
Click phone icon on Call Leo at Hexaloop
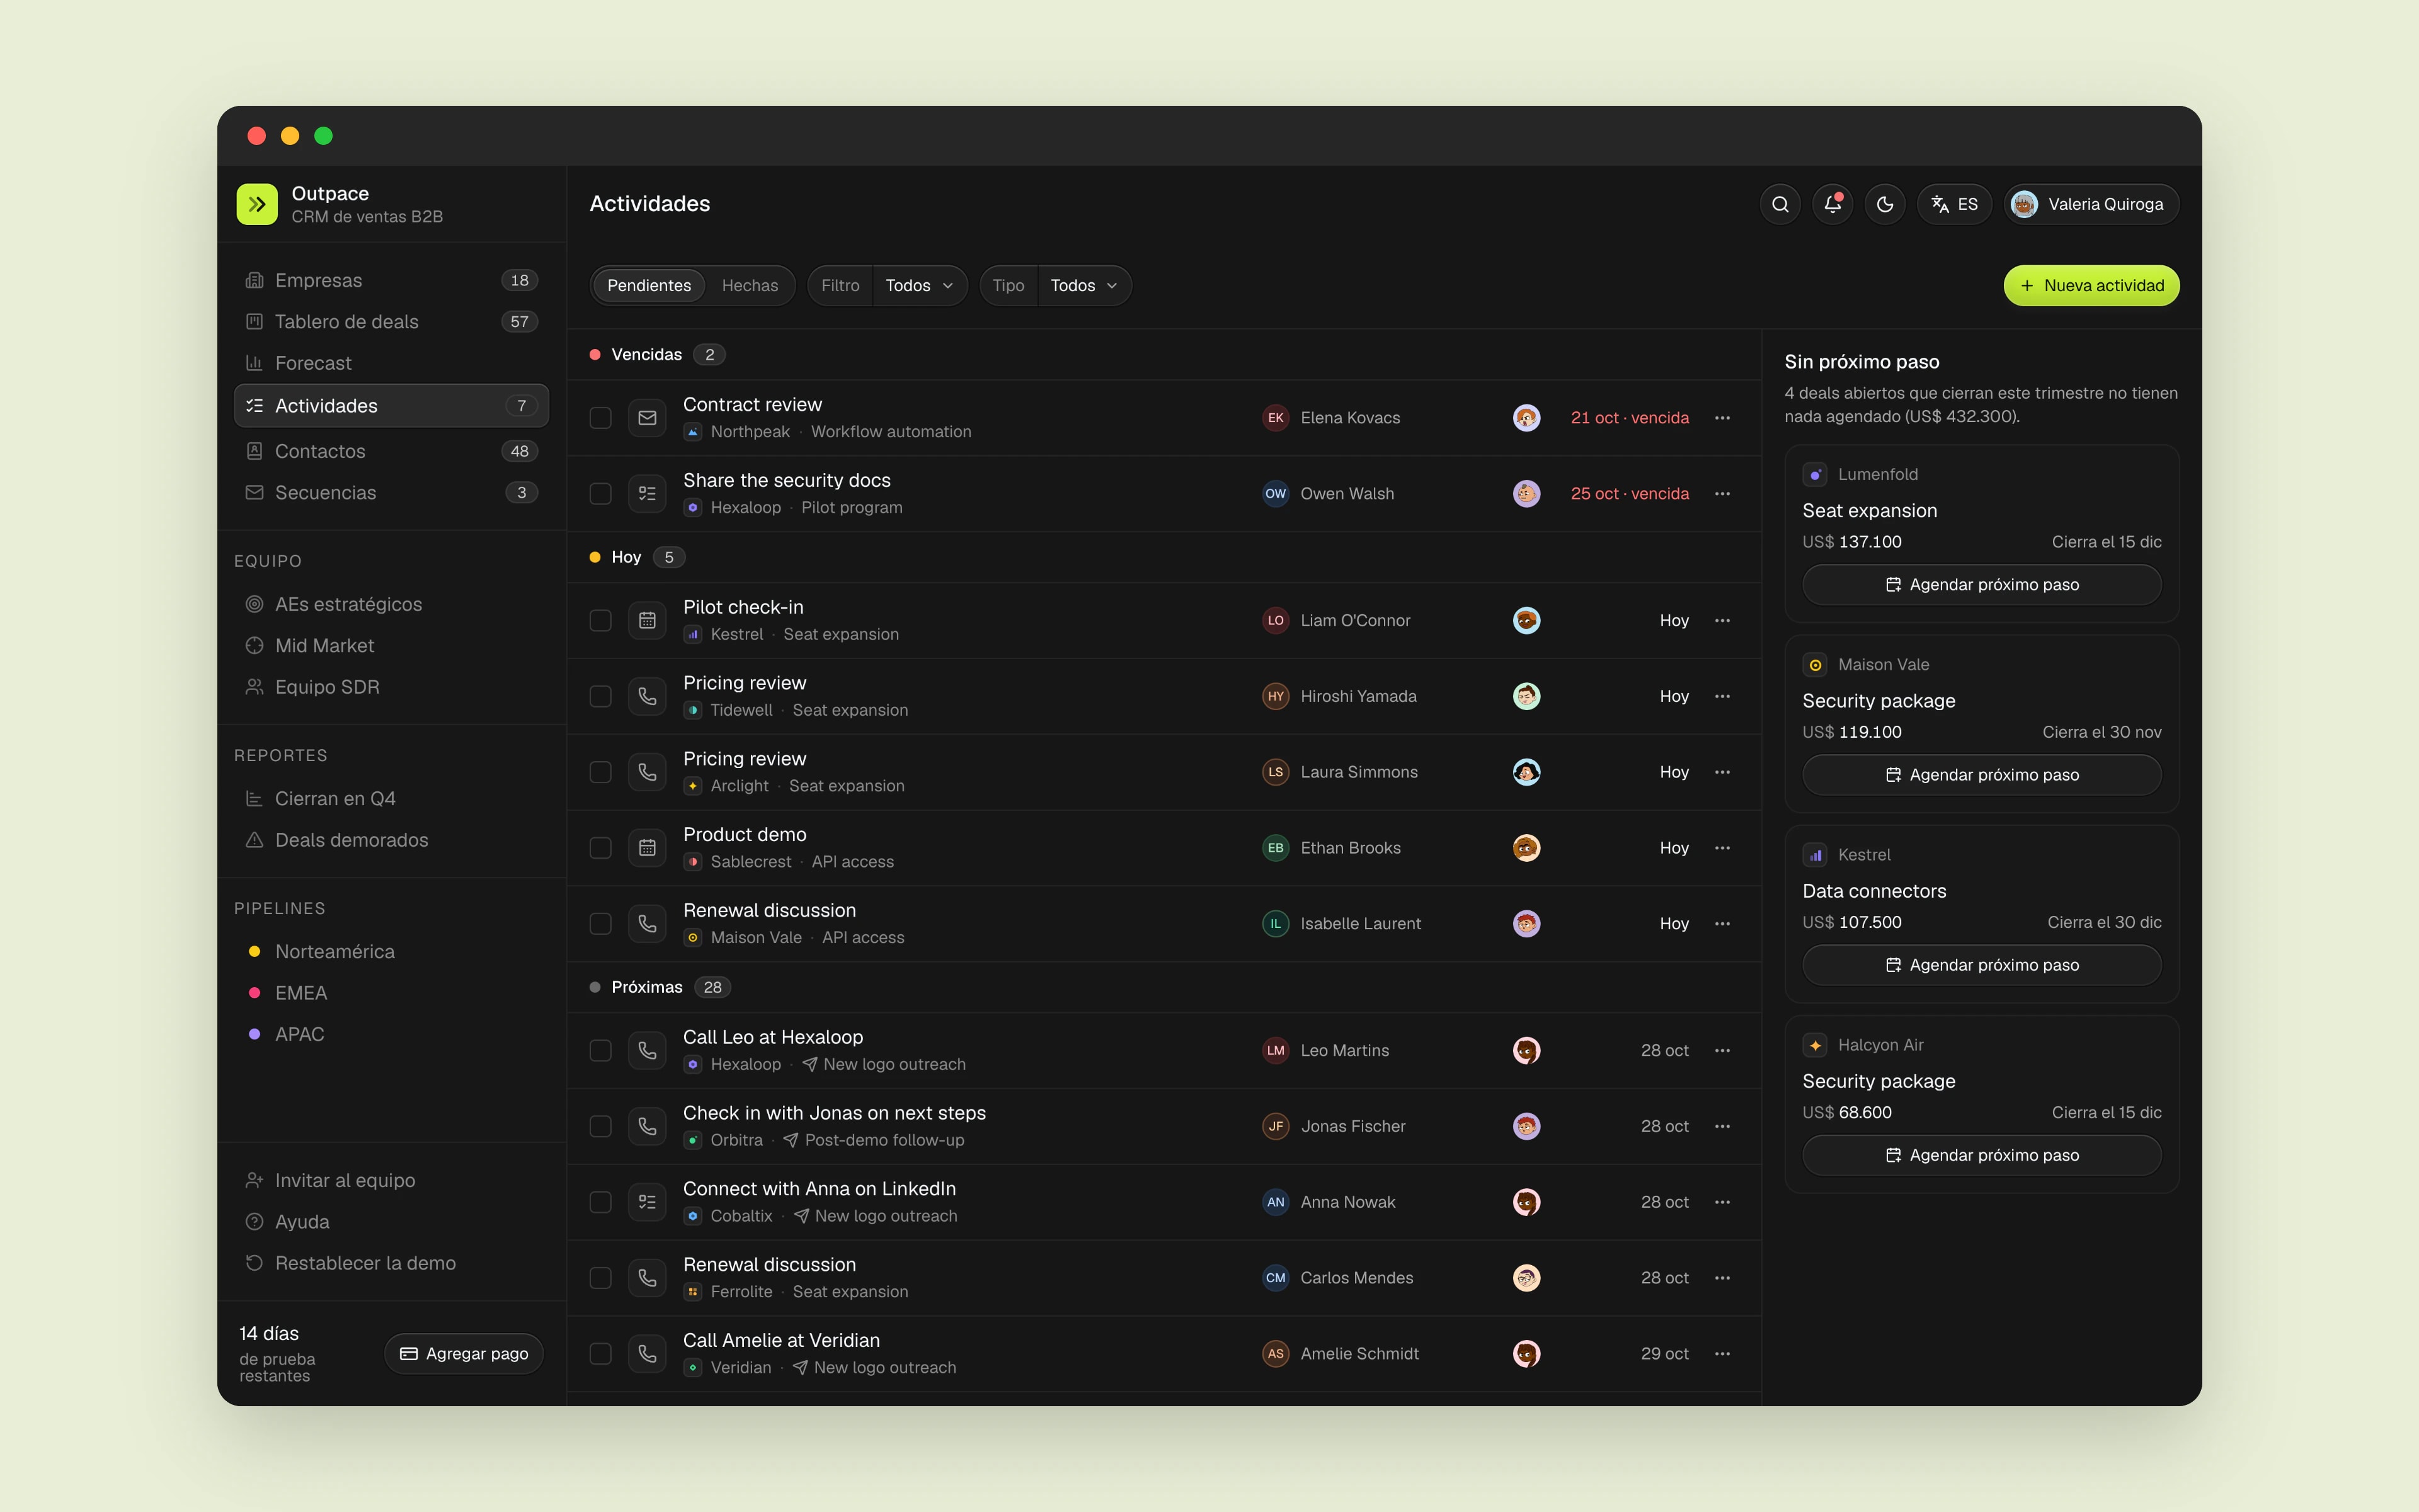pos(648,1050)
